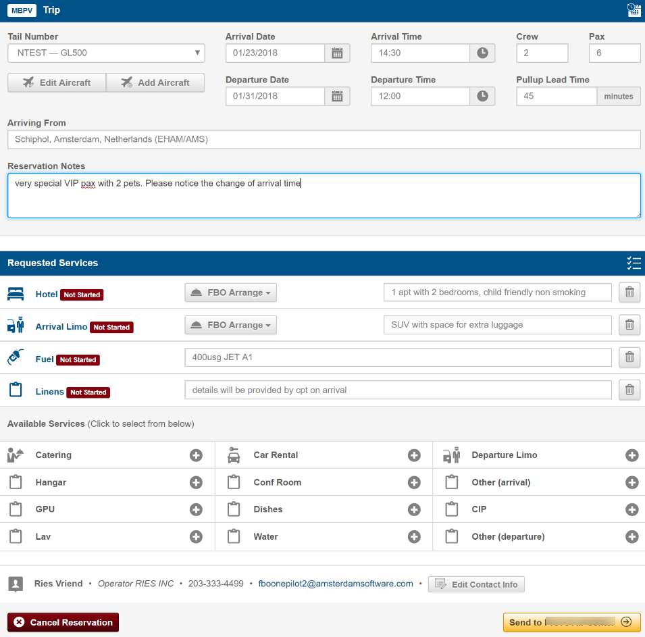Viewport: 645px width, 637px height.
Task: Open the Linens service link
Action: pos(49,392)
